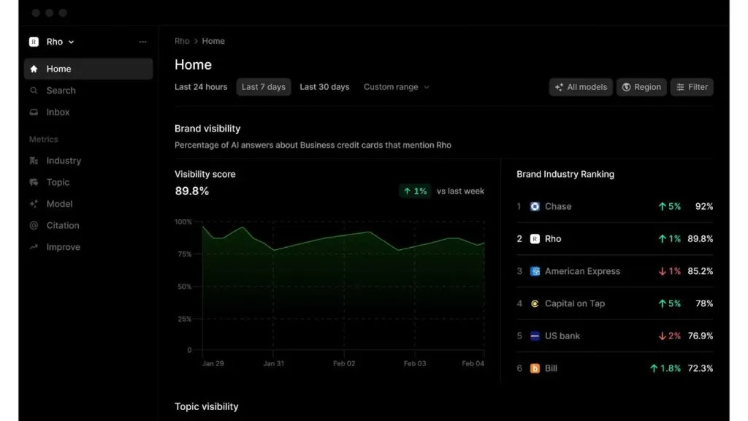Open the Industry metrics page
This screenshot has width=748, height=421.
[88, 161]
